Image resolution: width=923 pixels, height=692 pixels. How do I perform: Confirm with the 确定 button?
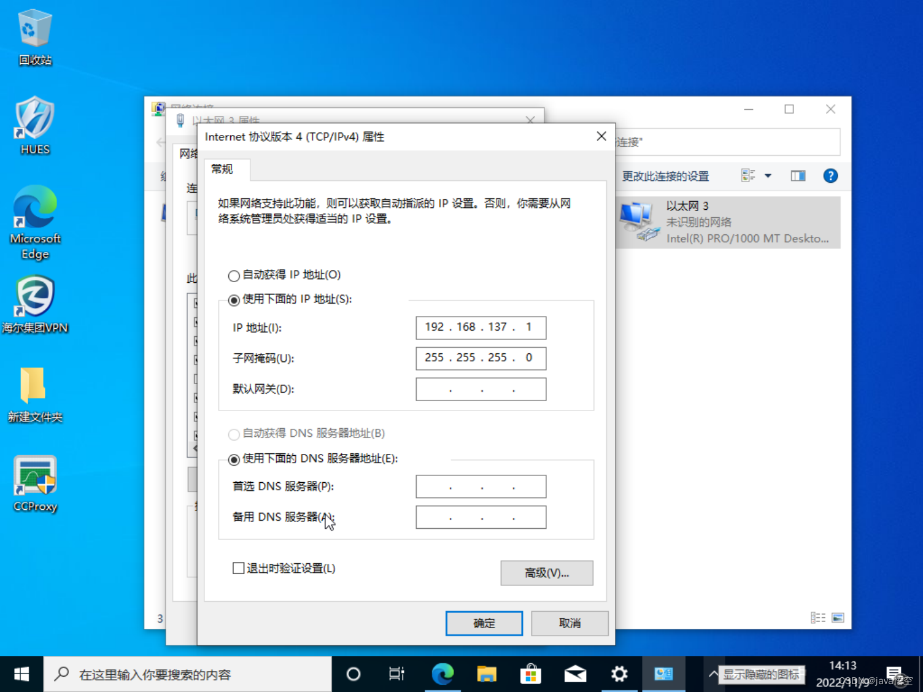click(x=484, y=623)
